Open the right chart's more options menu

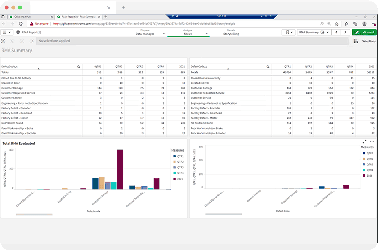coord(371,142)
